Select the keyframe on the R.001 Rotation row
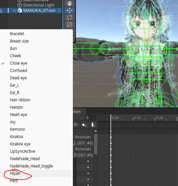Viewport: 178px width, 186px height. pos(111,155)
